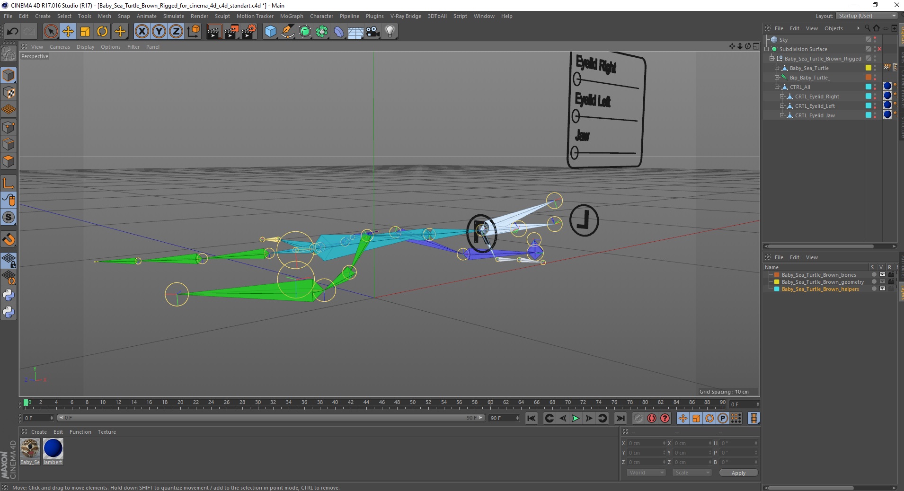Toggle solo of Baby_Sea_Turtle_Brown_geometry layer
Viewport: 904px width, 491px height.
tap(874, 282)
